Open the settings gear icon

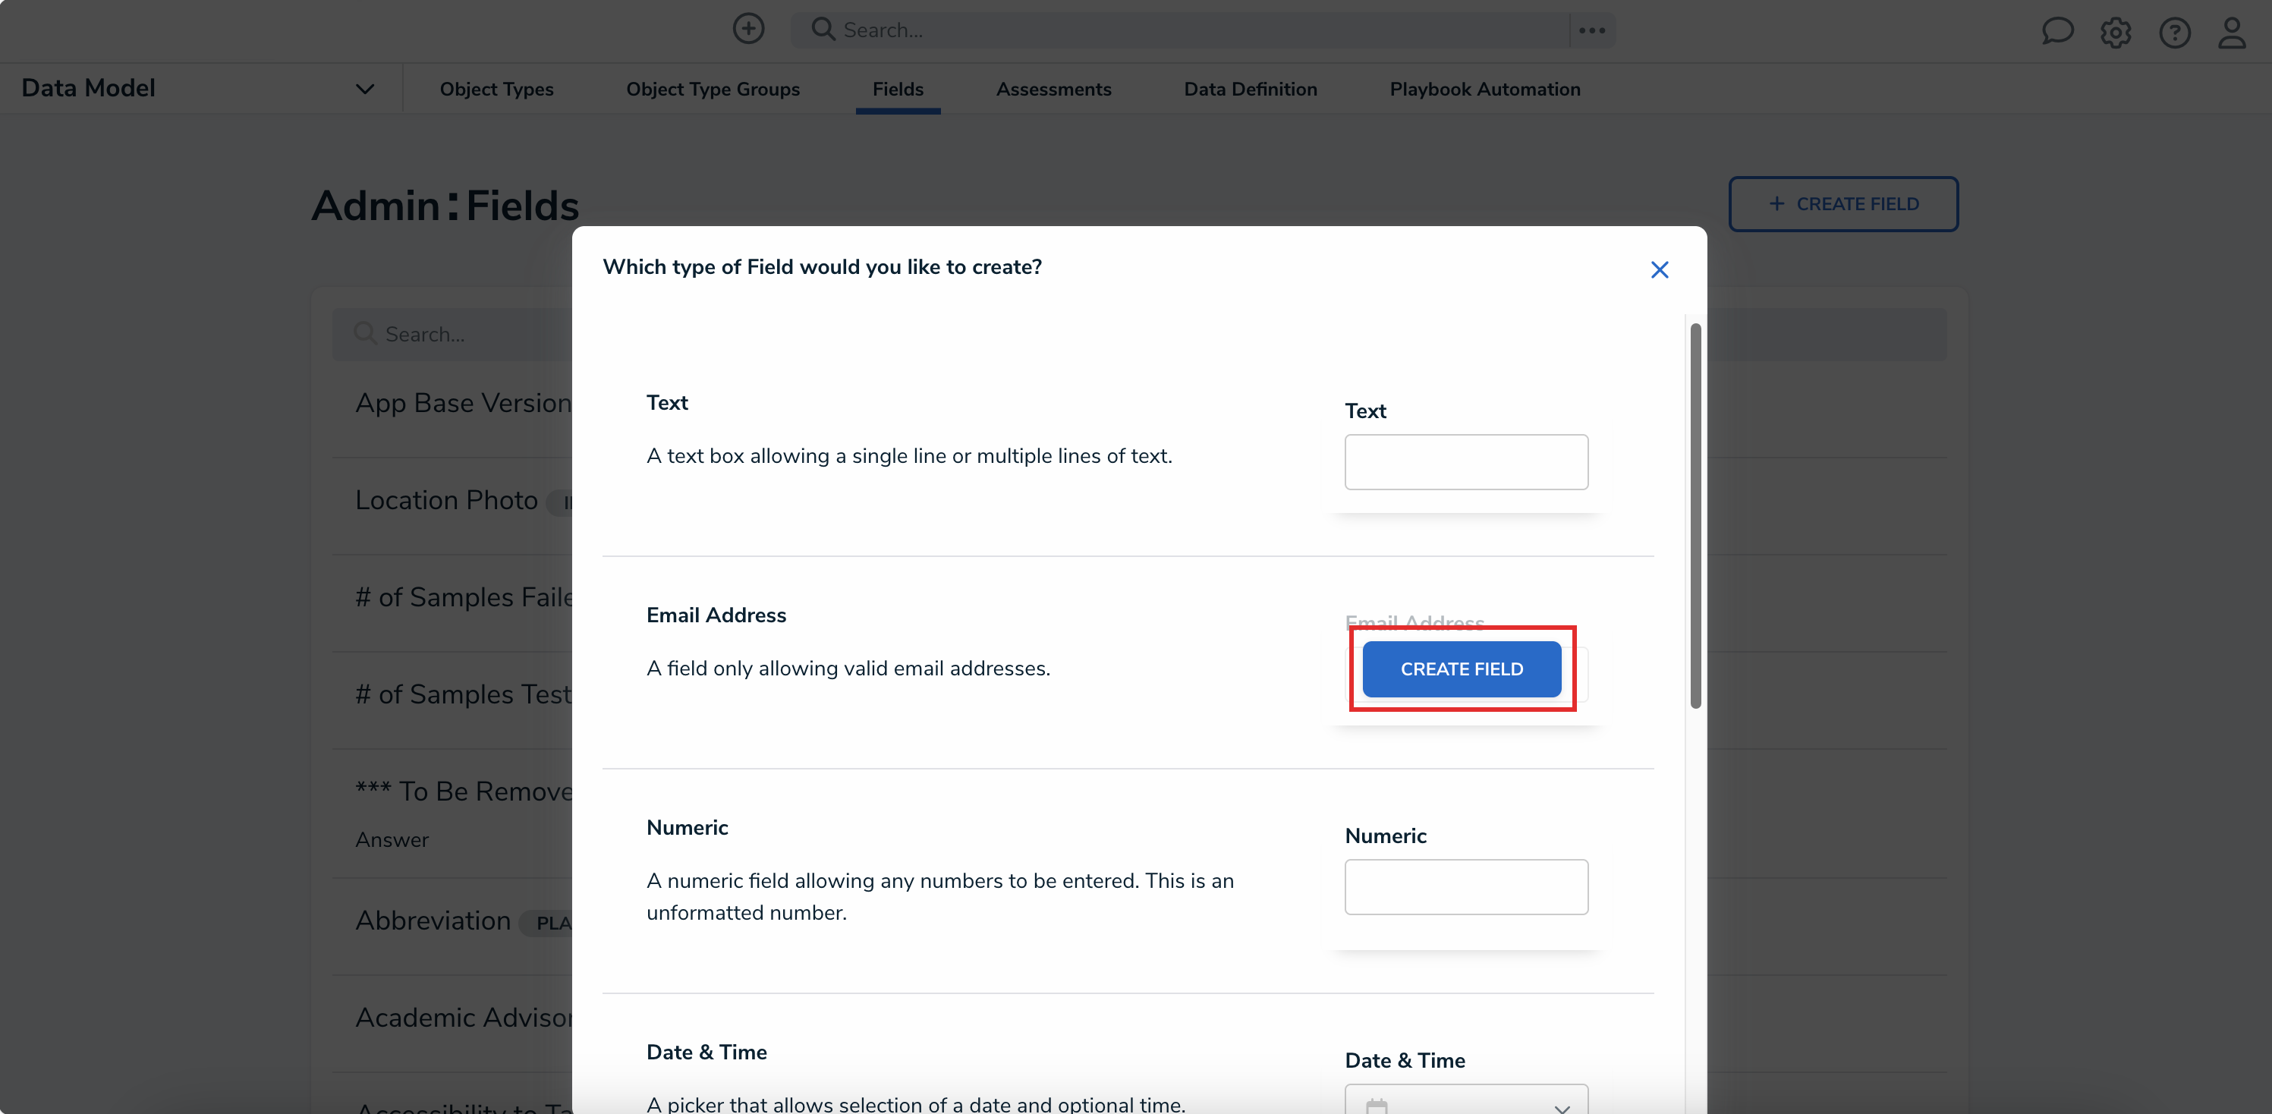point(2115,32)
